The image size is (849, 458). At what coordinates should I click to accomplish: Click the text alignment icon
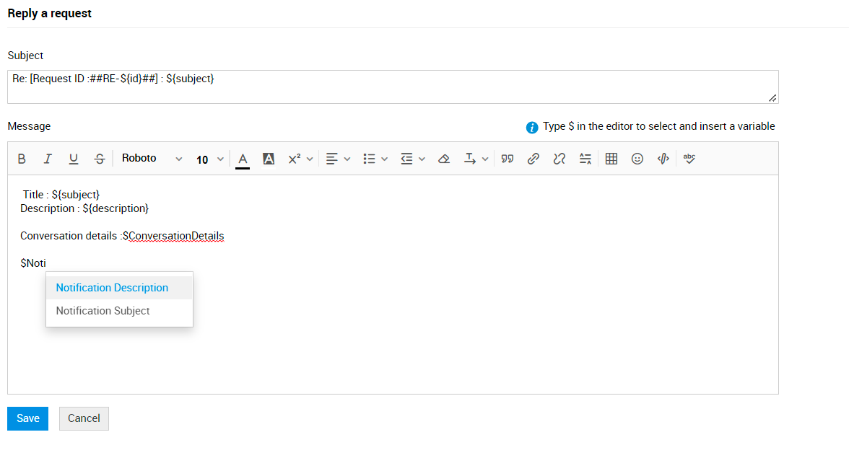(332, 159)
